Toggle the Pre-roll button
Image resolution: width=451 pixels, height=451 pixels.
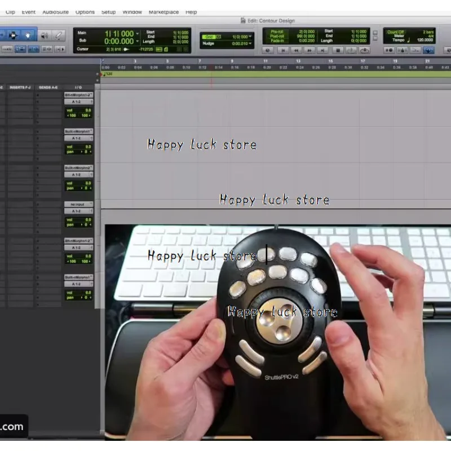point(276,32)
